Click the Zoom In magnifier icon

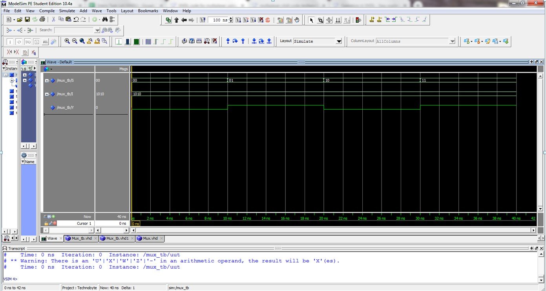click(x=67, y=41)
